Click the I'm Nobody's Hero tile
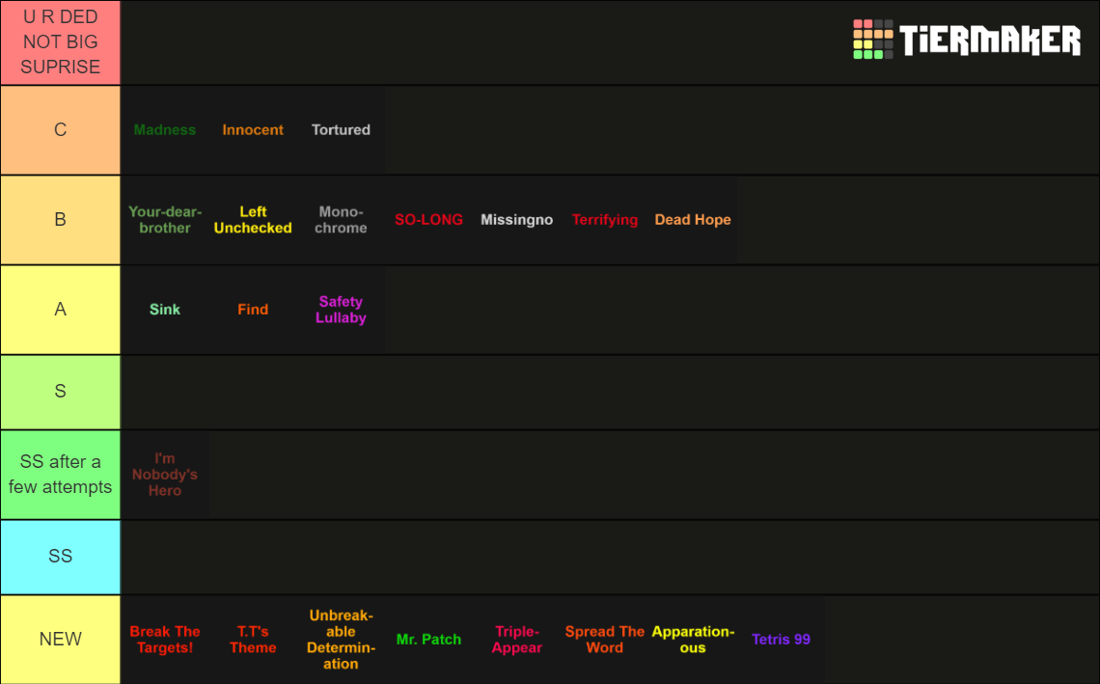The width and height of the screenshot is (1100, 684). [165, 474]
